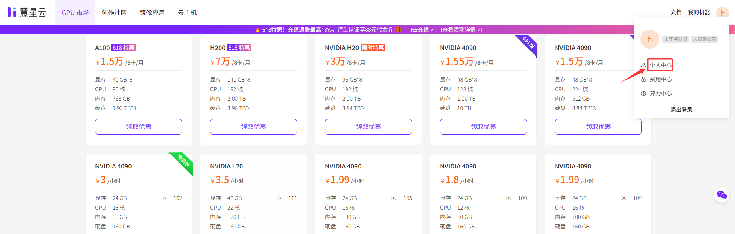Click 领取优惠 on the NVIDIA H20 card
735x234 pixels.
[368, 127]
